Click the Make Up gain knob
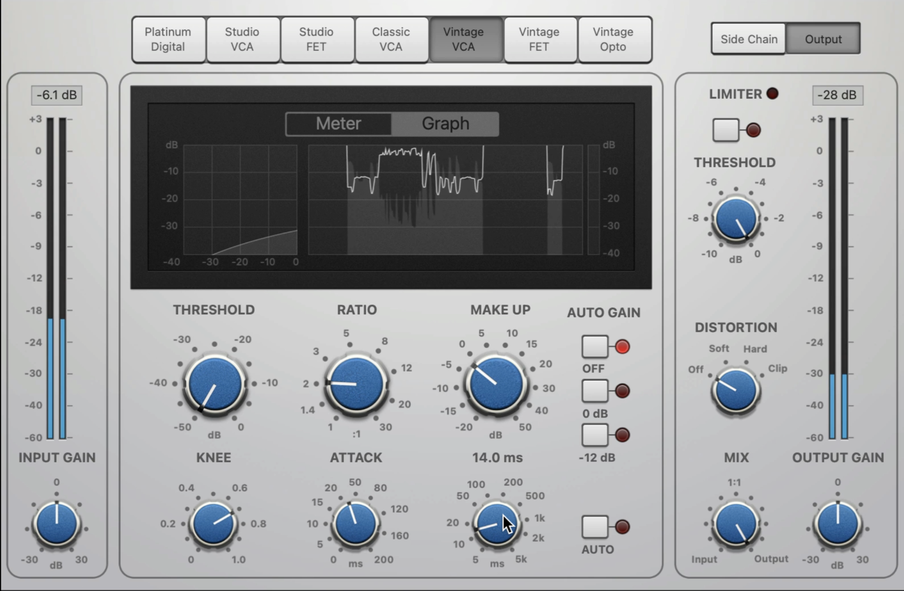 496,384
